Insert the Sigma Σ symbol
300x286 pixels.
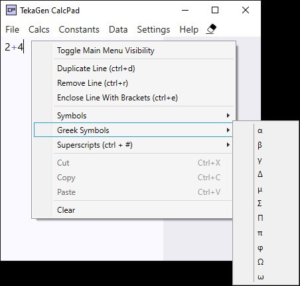[x=265, y=204]
